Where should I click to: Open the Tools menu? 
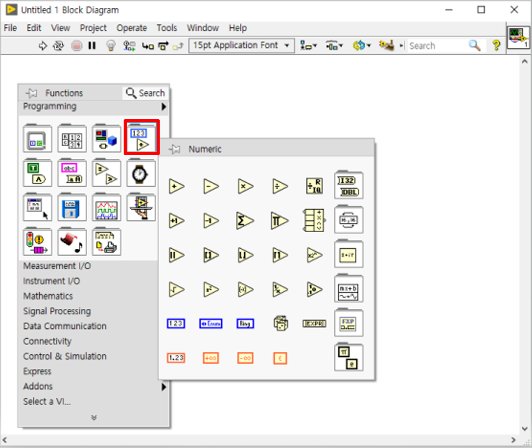167,28
